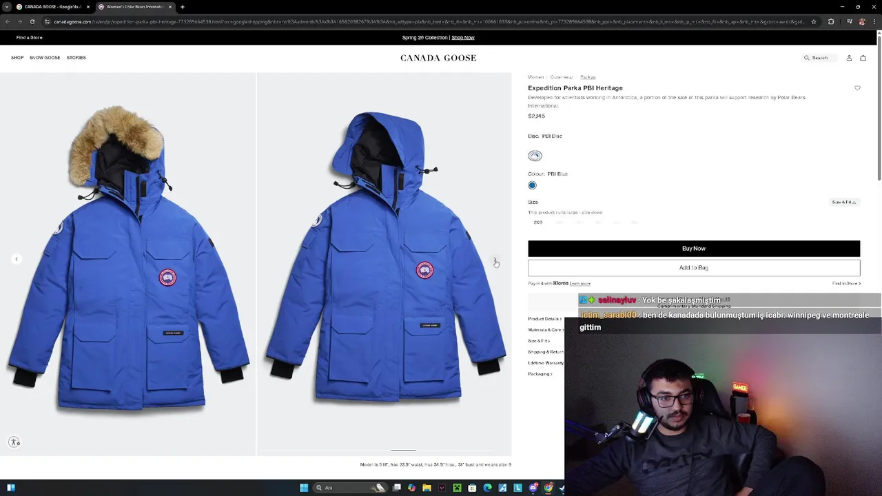Show previous product image arrow
Image resolution: width=882 pixels, height=496 pixels.
[x=17, y=259]
